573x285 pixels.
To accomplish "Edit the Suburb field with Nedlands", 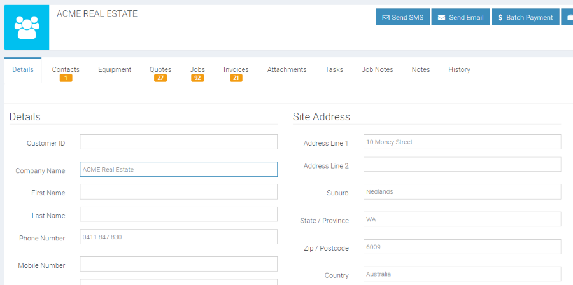I will (x=462, y=191).
